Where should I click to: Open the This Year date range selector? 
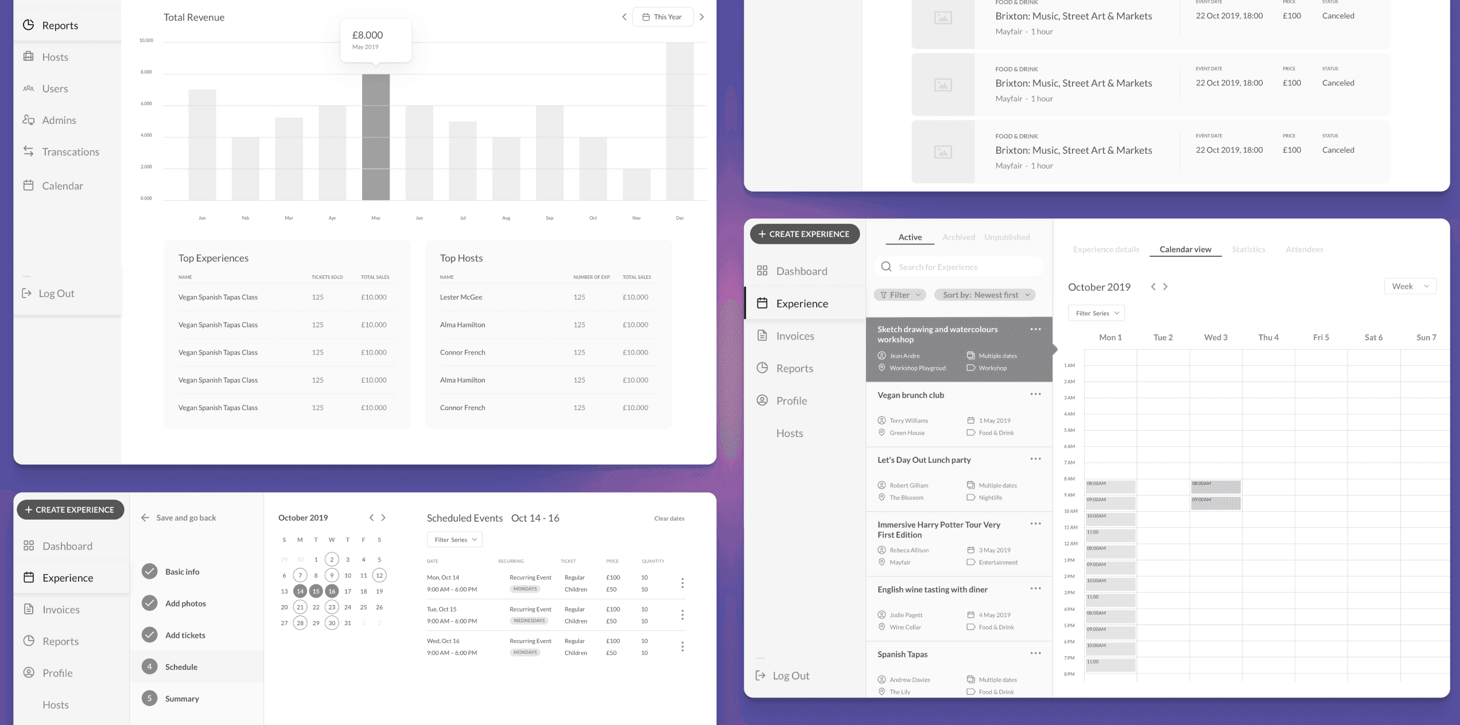point(662,17)
